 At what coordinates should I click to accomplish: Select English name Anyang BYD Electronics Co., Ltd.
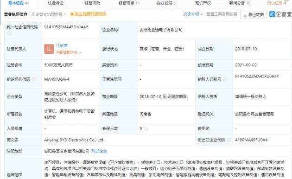tap(74, 140)
